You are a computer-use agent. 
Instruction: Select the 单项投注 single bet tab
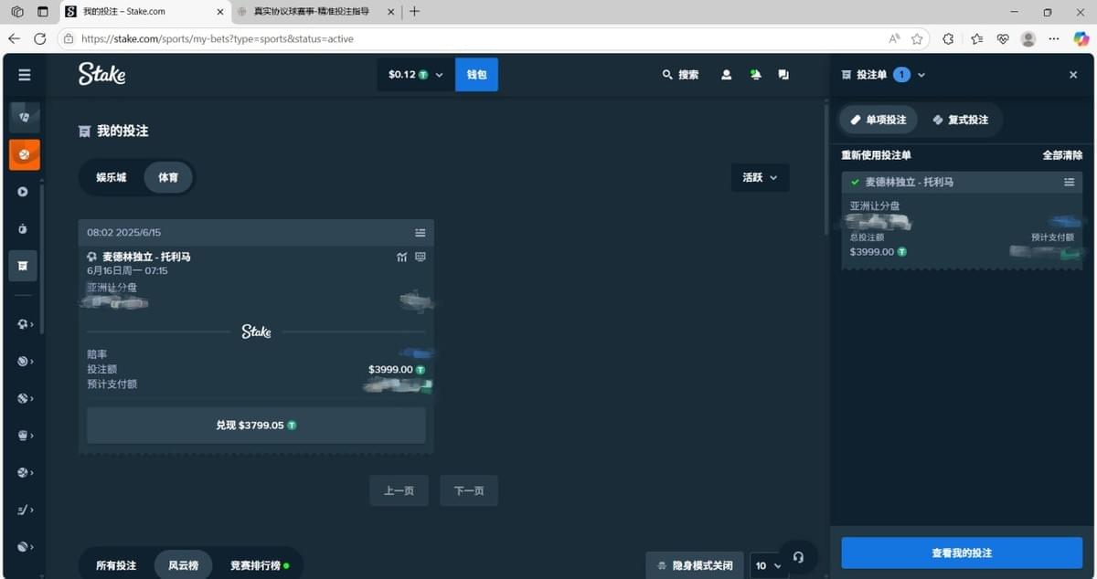[x=879, y=120]
